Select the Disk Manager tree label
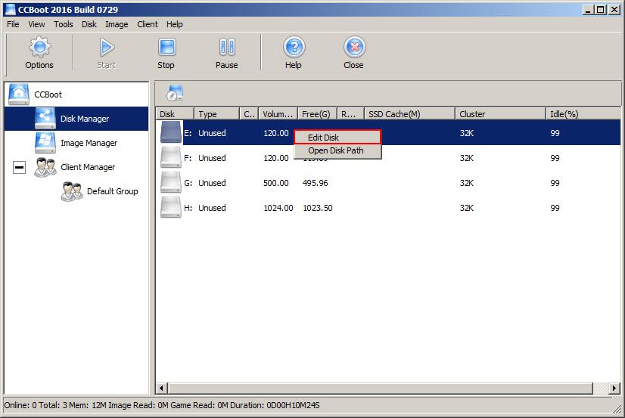The width and height of the screenshot is (625, 418). [85, 119]
